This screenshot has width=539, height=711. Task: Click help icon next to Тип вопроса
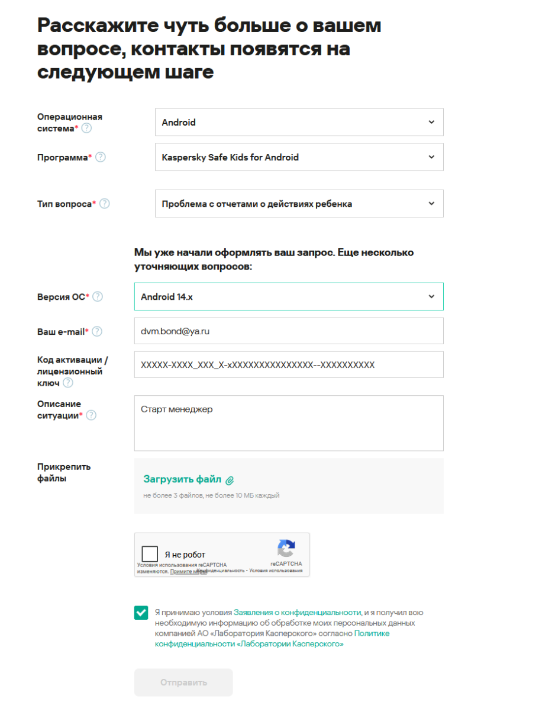(104, 204)
